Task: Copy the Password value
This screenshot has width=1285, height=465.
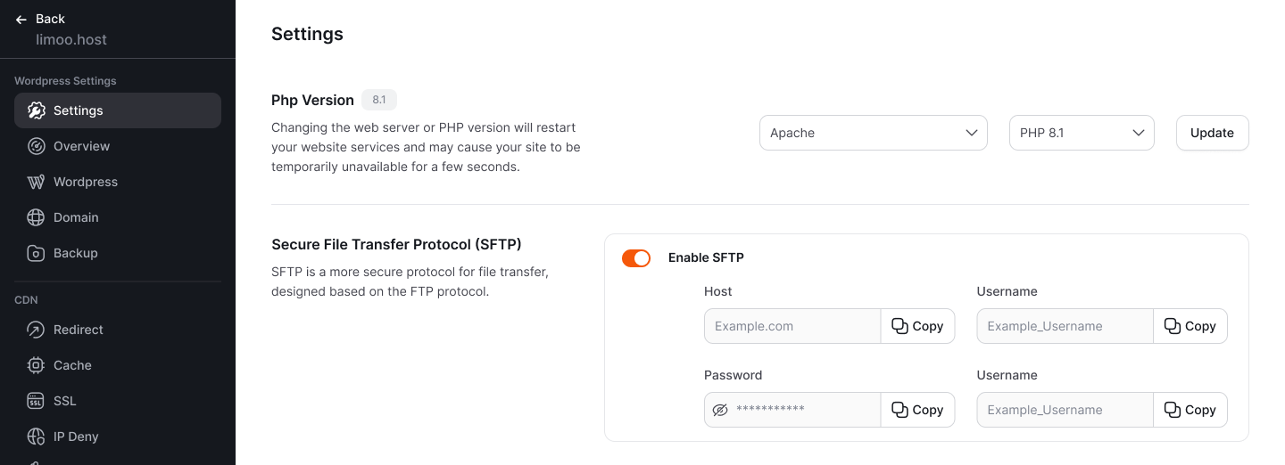Action: (x=917, y=410)
